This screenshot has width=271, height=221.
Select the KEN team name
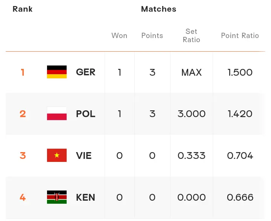tap(85, 197)
